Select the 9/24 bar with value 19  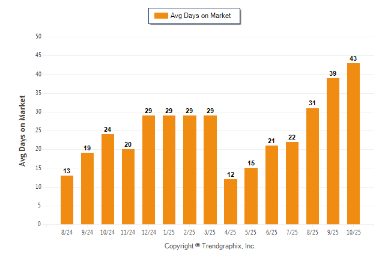[88, 188]
